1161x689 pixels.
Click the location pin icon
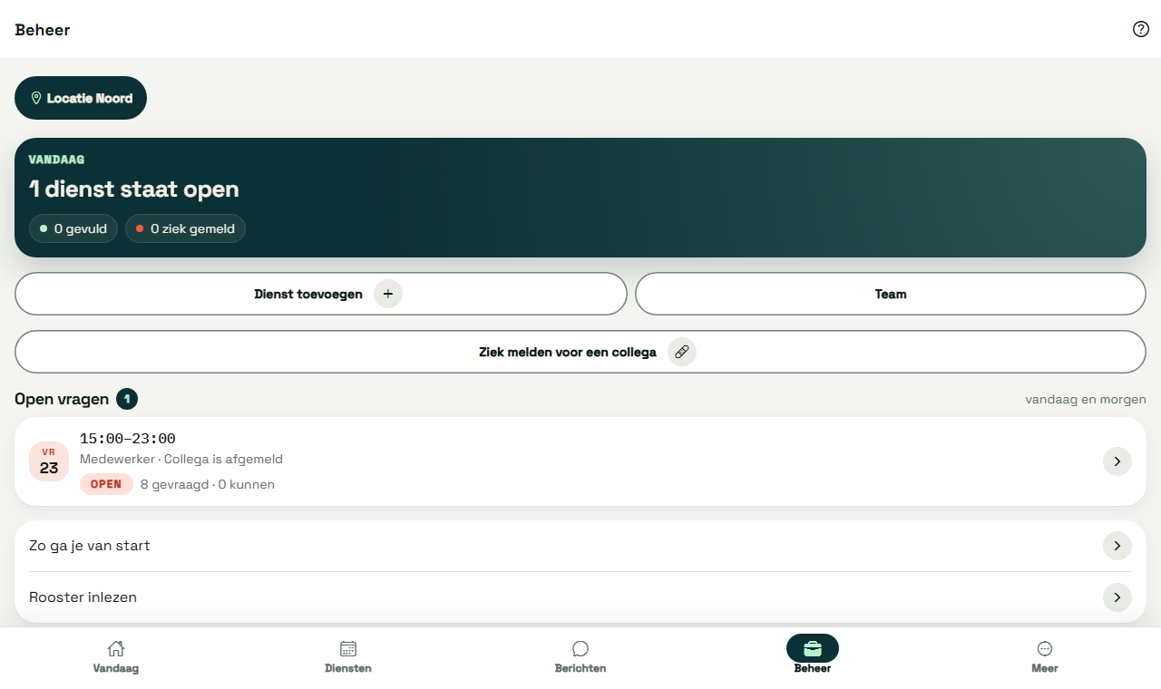pyautogui.click(x=36, y=98)
